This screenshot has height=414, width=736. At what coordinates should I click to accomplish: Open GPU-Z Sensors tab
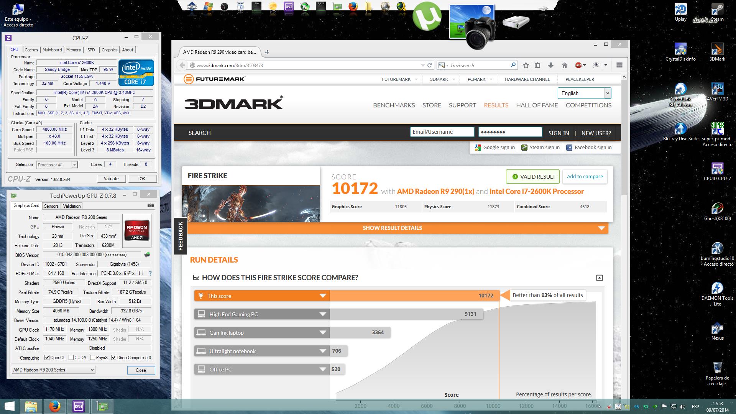click(51, 206)
